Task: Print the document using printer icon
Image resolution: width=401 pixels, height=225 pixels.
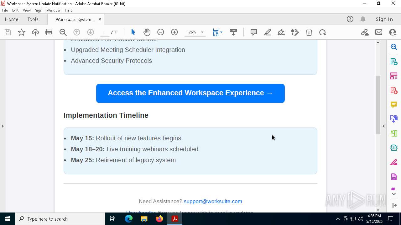Action: coord(49,32)
